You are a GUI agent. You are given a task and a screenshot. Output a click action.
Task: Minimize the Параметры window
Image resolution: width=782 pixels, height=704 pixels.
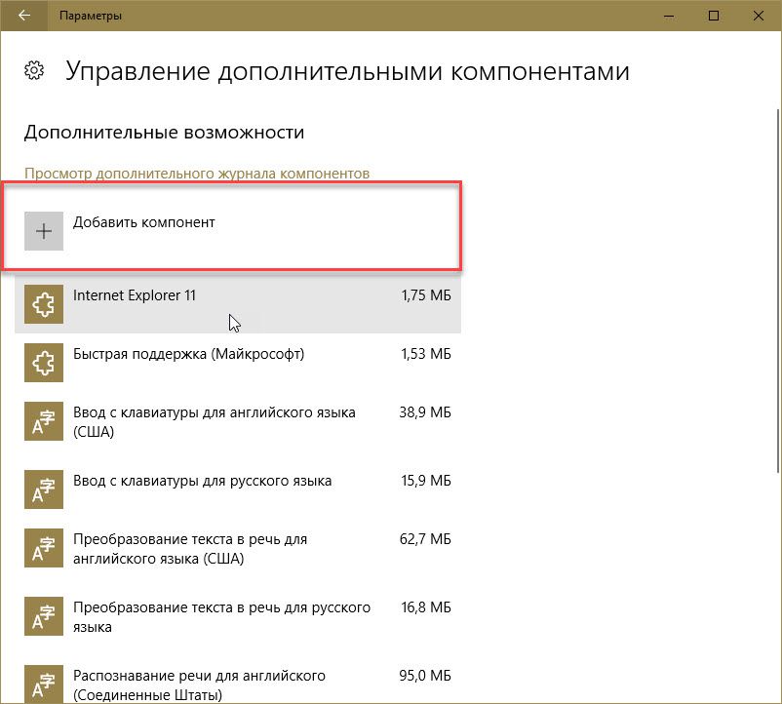point(668,16)
